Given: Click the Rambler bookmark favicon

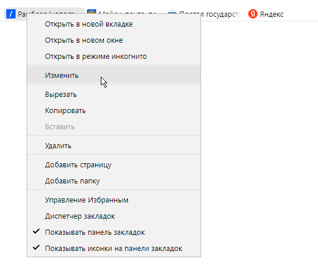Looking at the screenshot, I should 11,14.
